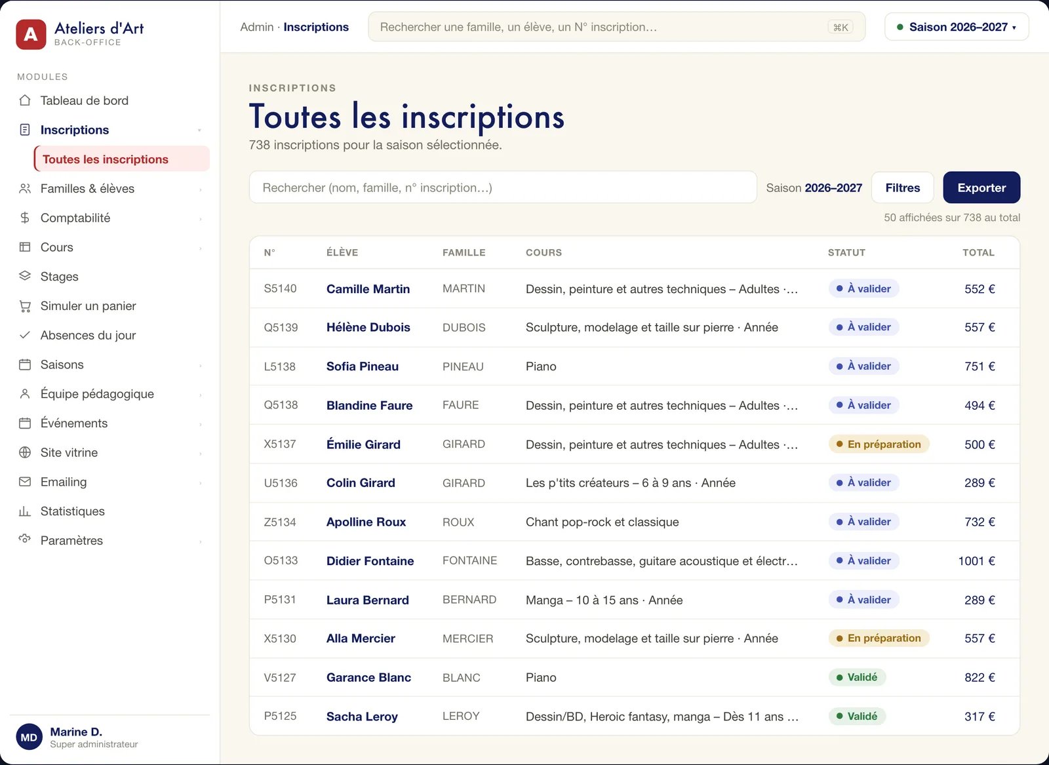Collapse the Inscriptions module chevron
This screenshot has width=1049, height=765.
[199, 130]
